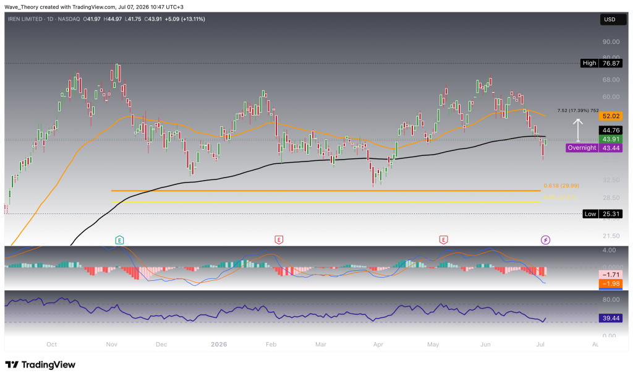Click the red earnings marker near February

tap(279, 240)
